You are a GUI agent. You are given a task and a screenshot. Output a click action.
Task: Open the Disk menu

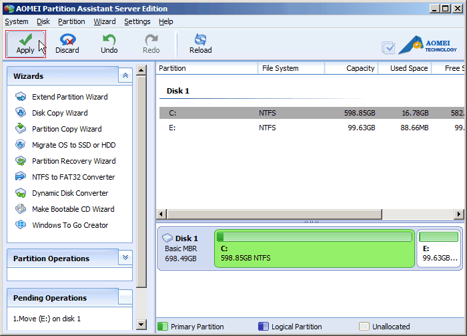click(x=43, y=22)
